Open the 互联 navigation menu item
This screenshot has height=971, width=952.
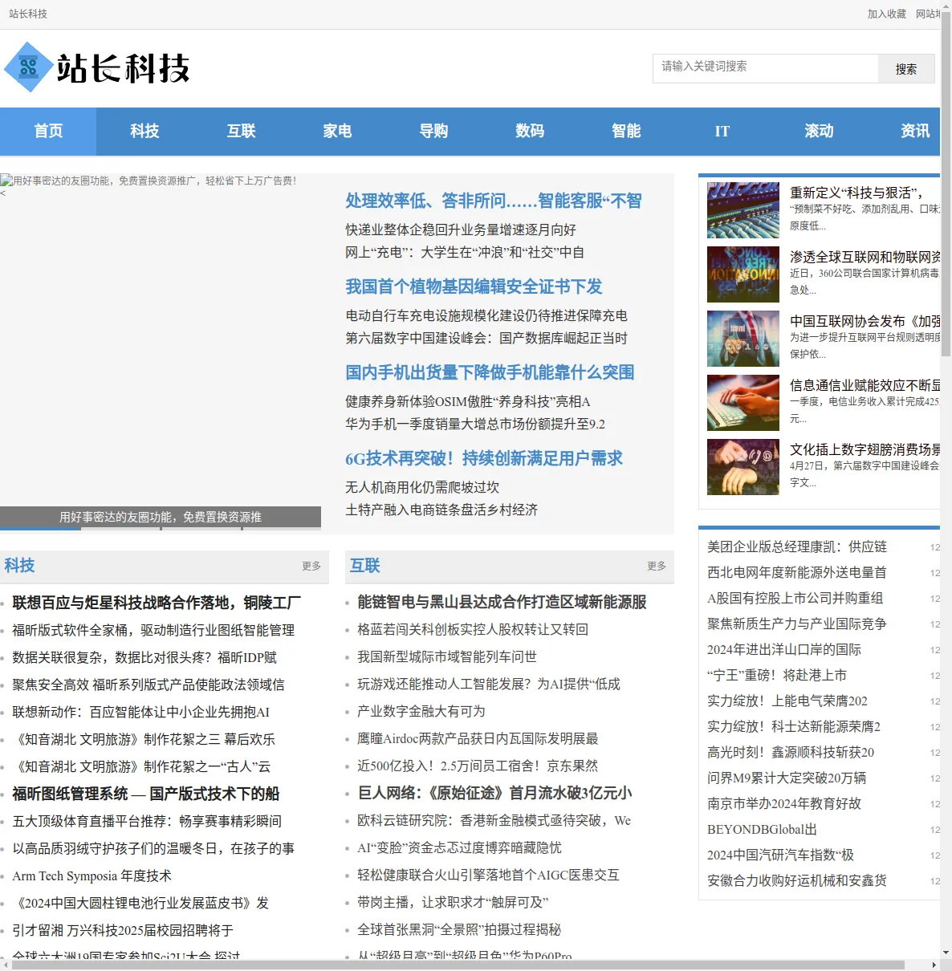coord(241,132)
